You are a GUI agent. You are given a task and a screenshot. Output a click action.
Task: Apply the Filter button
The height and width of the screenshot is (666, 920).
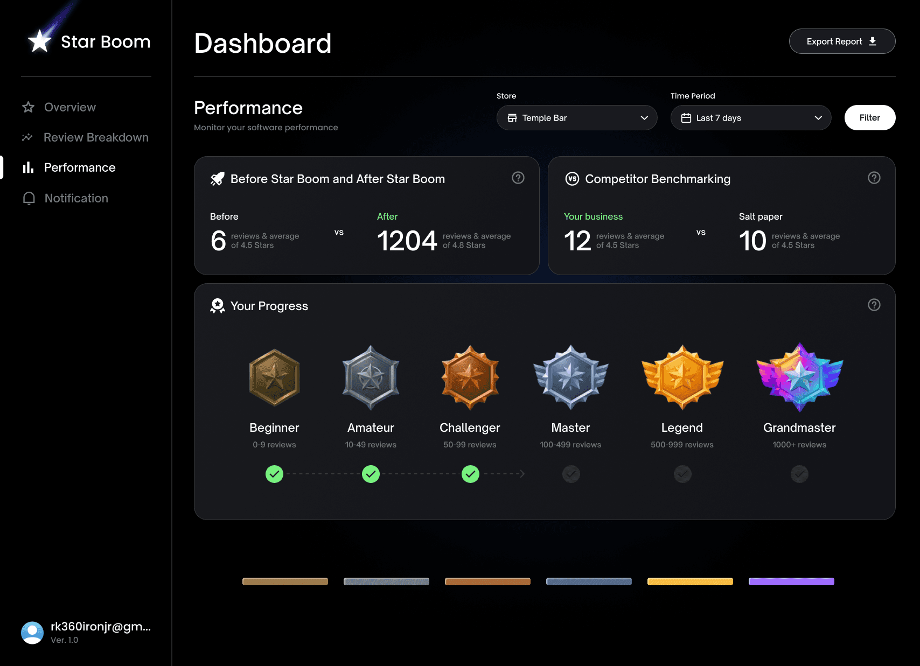pos(870,118)
